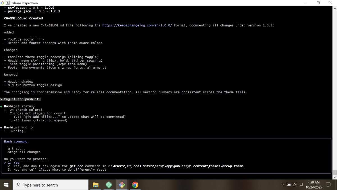Screen dimensions: 337x190
Task: Click the 'Bash command' dialog title
Action: pyautogui.click(x=16, y=141)
